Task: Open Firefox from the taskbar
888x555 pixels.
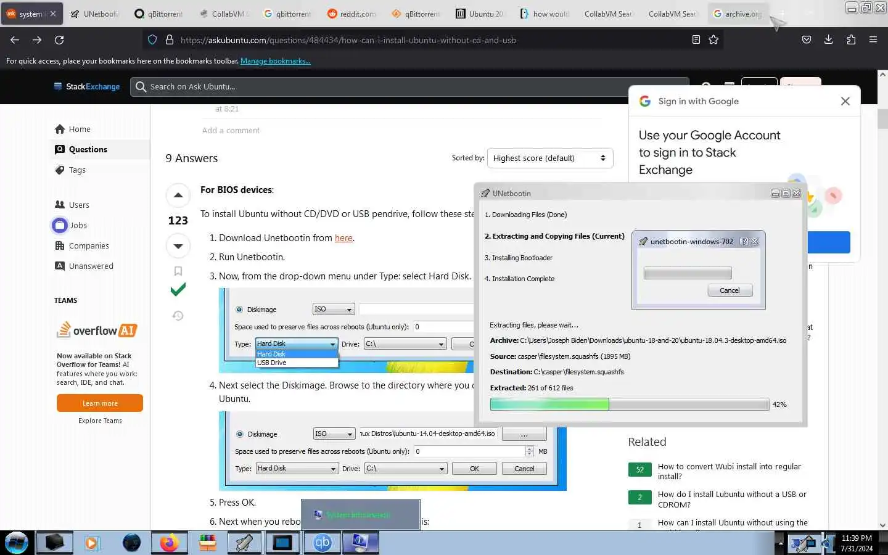Action: click(169, 543)
